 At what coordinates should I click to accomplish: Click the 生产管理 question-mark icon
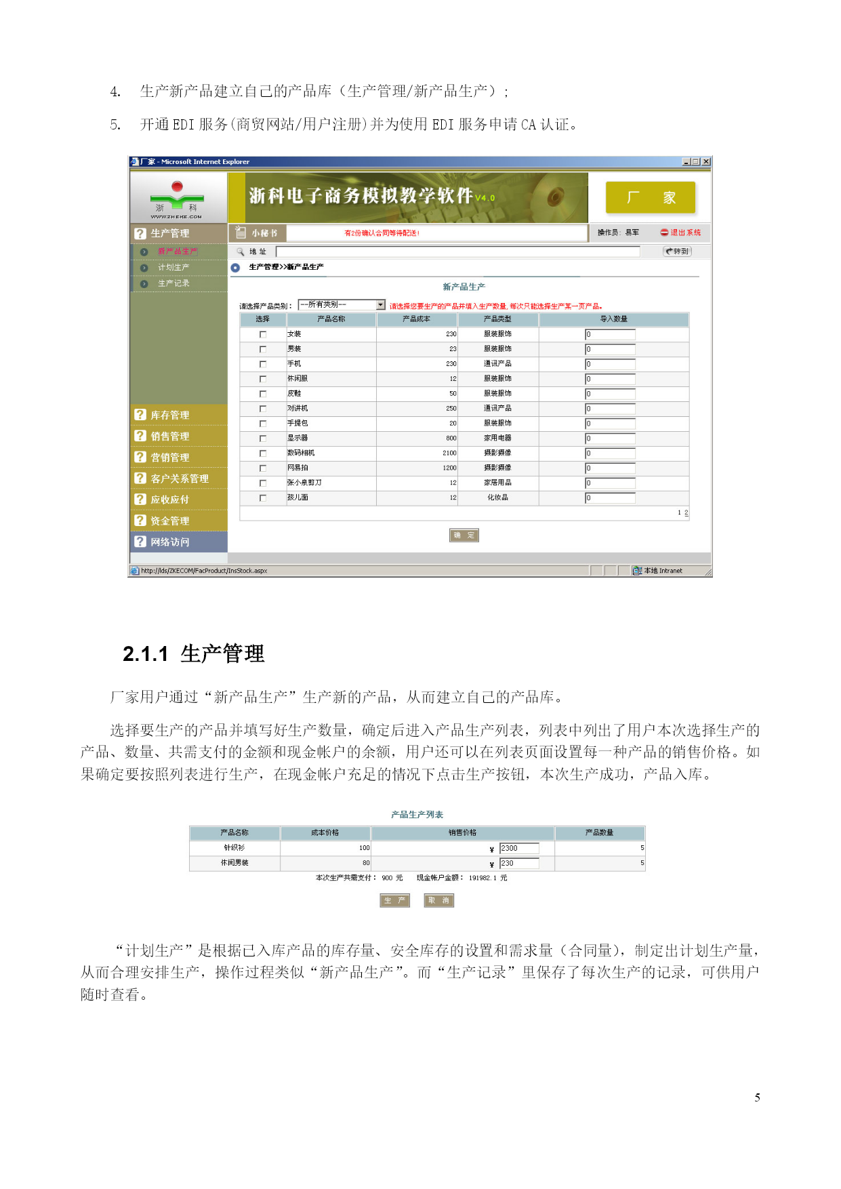pyautogui.click(x=140, y=233)
